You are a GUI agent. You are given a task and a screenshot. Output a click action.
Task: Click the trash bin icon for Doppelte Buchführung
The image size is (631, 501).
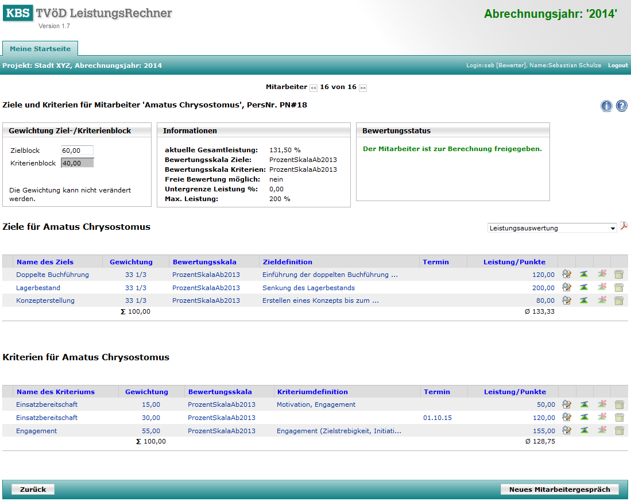click(x=619, y=275)
